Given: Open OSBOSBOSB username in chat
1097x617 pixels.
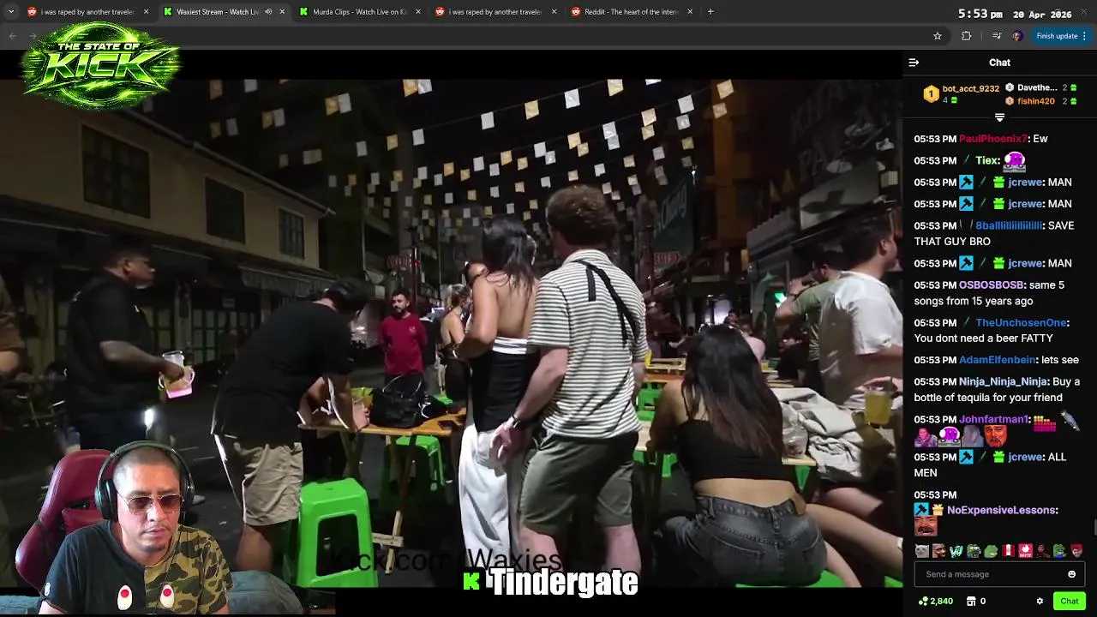Looking at the screenshot, I should coord(991,285).
